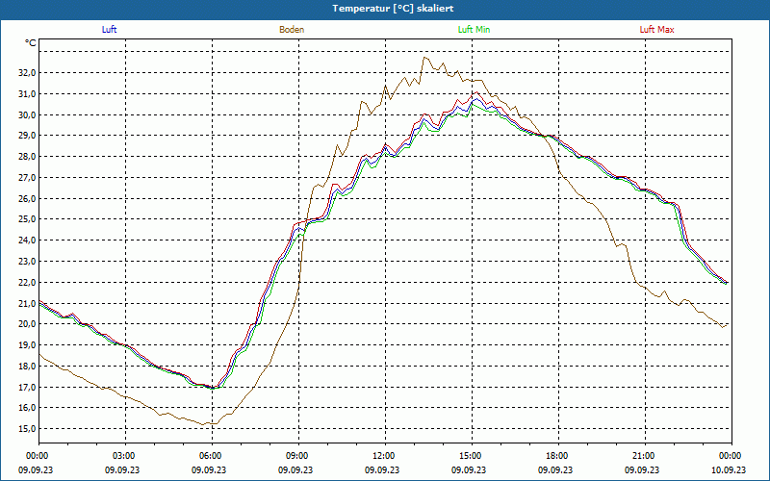
Task: Click the brown Boden legend label
Action: (292, 30)
